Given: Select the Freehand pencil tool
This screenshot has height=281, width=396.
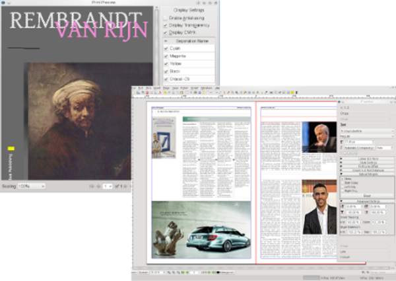Looking at the screenshot, I should point(228,93).
